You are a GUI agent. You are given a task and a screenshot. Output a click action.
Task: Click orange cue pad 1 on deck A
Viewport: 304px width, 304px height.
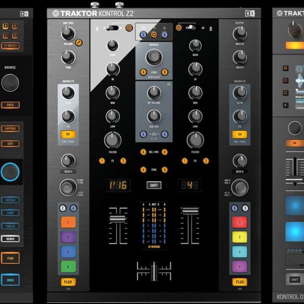(68, 223)
